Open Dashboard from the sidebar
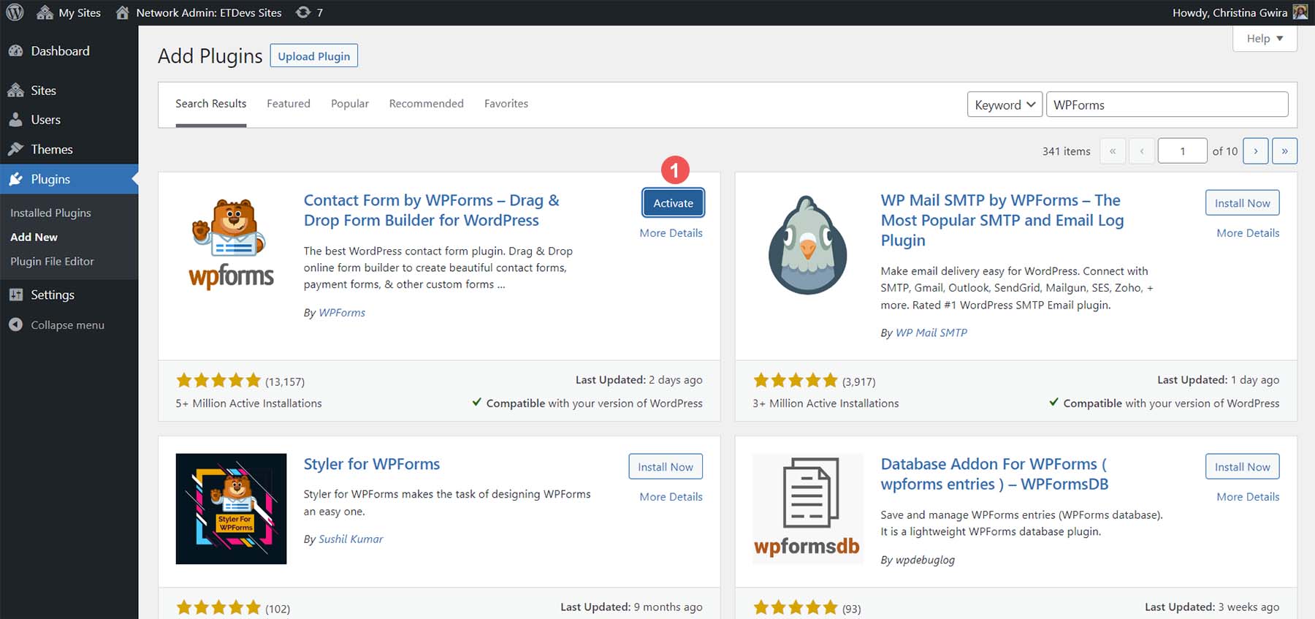 tap(60, 51)
